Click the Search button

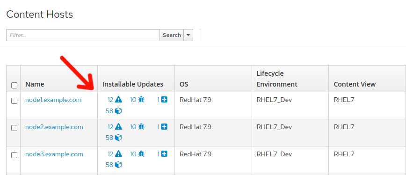[172, 35]
